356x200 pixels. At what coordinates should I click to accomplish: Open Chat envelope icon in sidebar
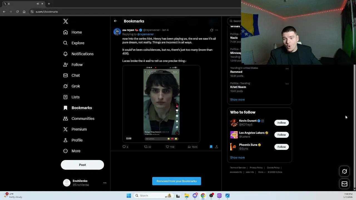tap(65, 75)
